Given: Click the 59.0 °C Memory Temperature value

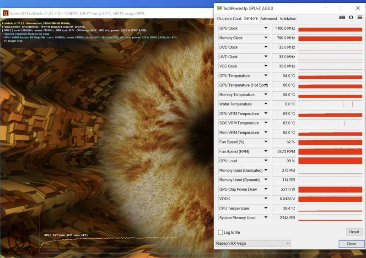Looking at the screenshot, I should tap(284, 94).
